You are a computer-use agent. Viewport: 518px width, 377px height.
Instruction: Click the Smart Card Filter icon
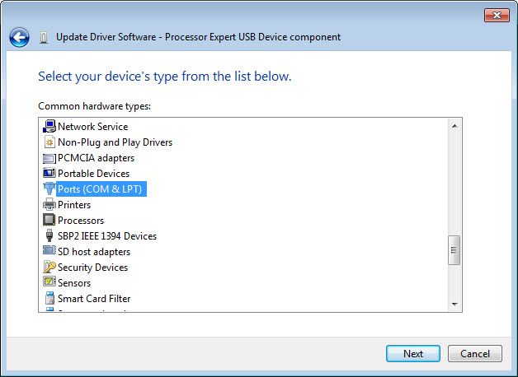49,298
